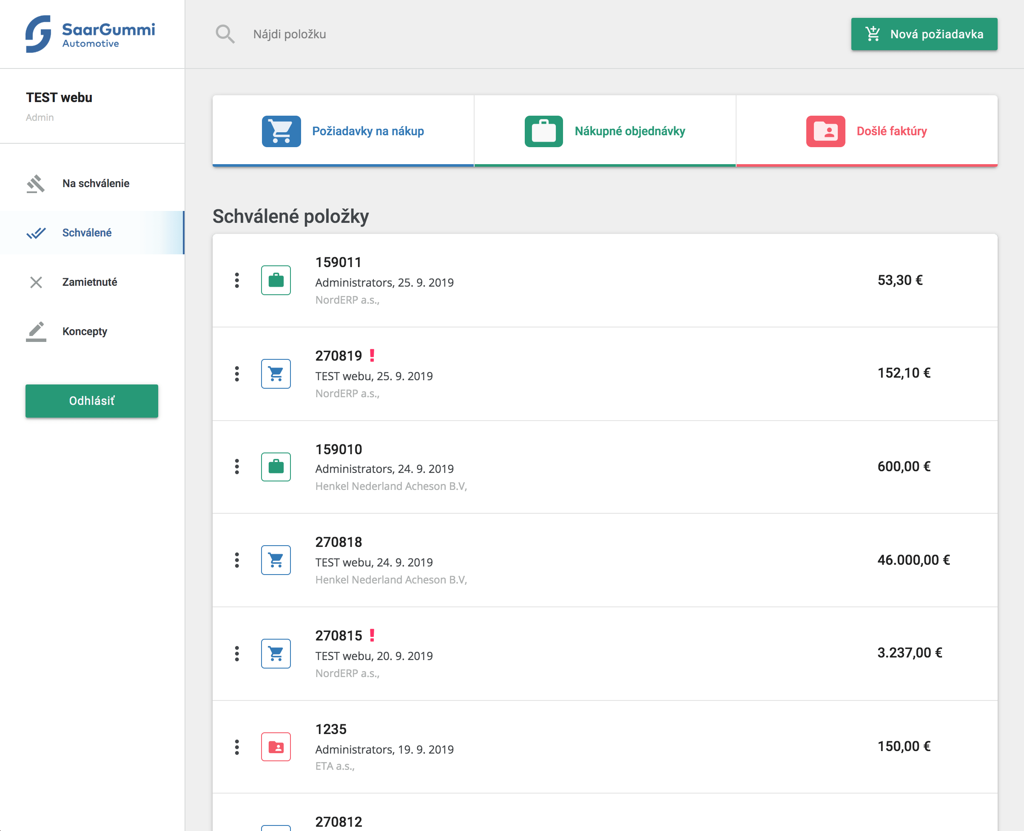Image resolution: width=1024 pixels, height=831 pixels.
Task: Open the three-dot menu for item 270818
Action: (x=236, y=560)
